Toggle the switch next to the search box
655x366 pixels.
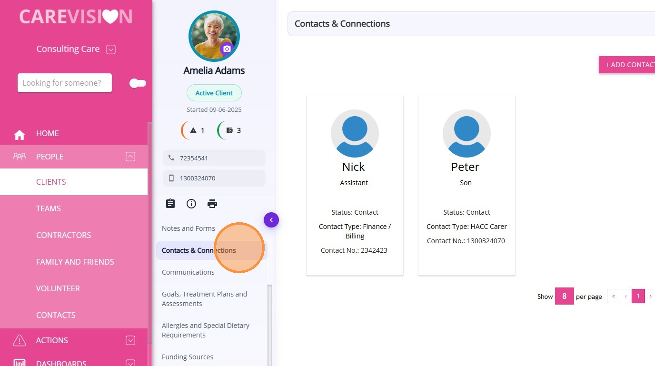click(x=138, y=83)
